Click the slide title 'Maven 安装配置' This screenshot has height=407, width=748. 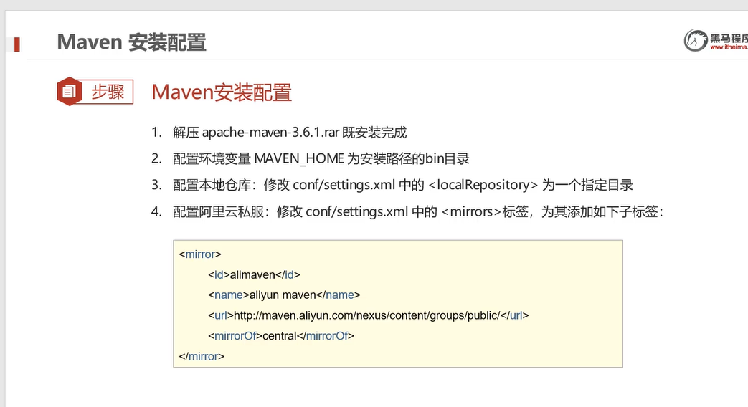pos(132,42)
